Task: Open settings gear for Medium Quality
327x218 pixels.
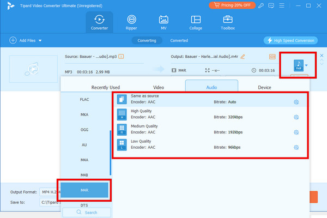Action: [x=296, y=132]
